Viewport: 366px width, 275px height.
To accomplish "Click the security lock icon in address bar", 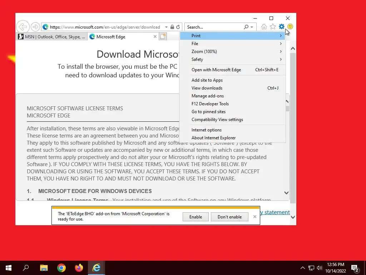I will (172, 27).
